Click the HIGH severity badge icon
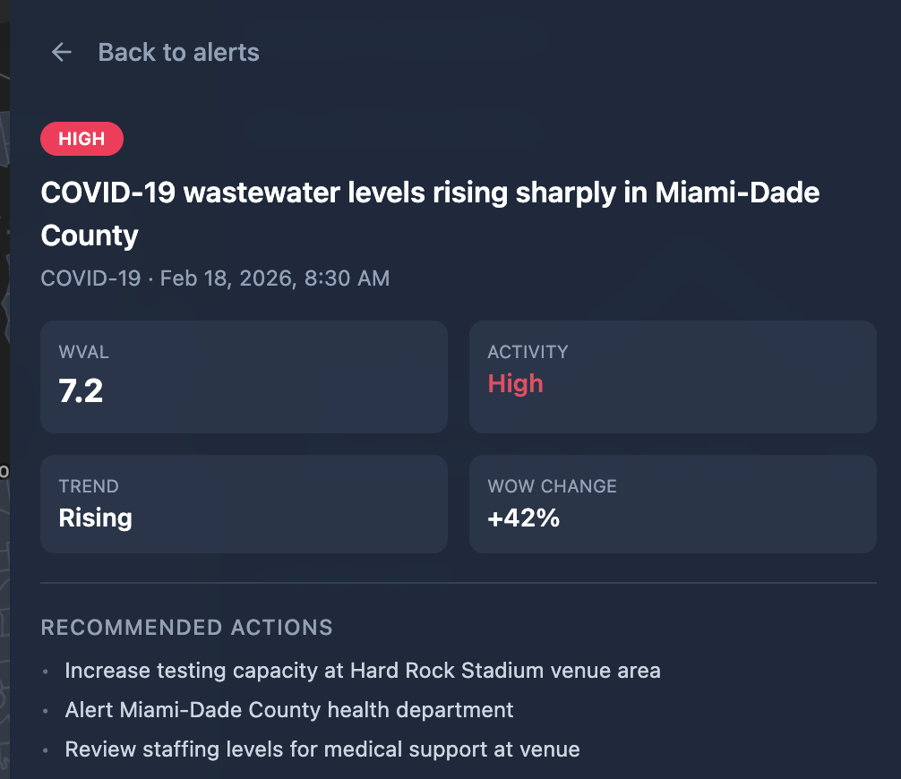Viewport: 901px width, 779px height. 82,139
